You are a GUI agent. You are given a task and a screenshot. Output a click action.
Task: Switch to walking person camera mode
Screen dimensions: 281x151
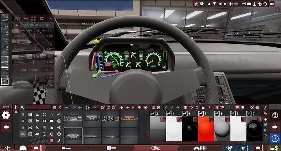coord(196,4)
